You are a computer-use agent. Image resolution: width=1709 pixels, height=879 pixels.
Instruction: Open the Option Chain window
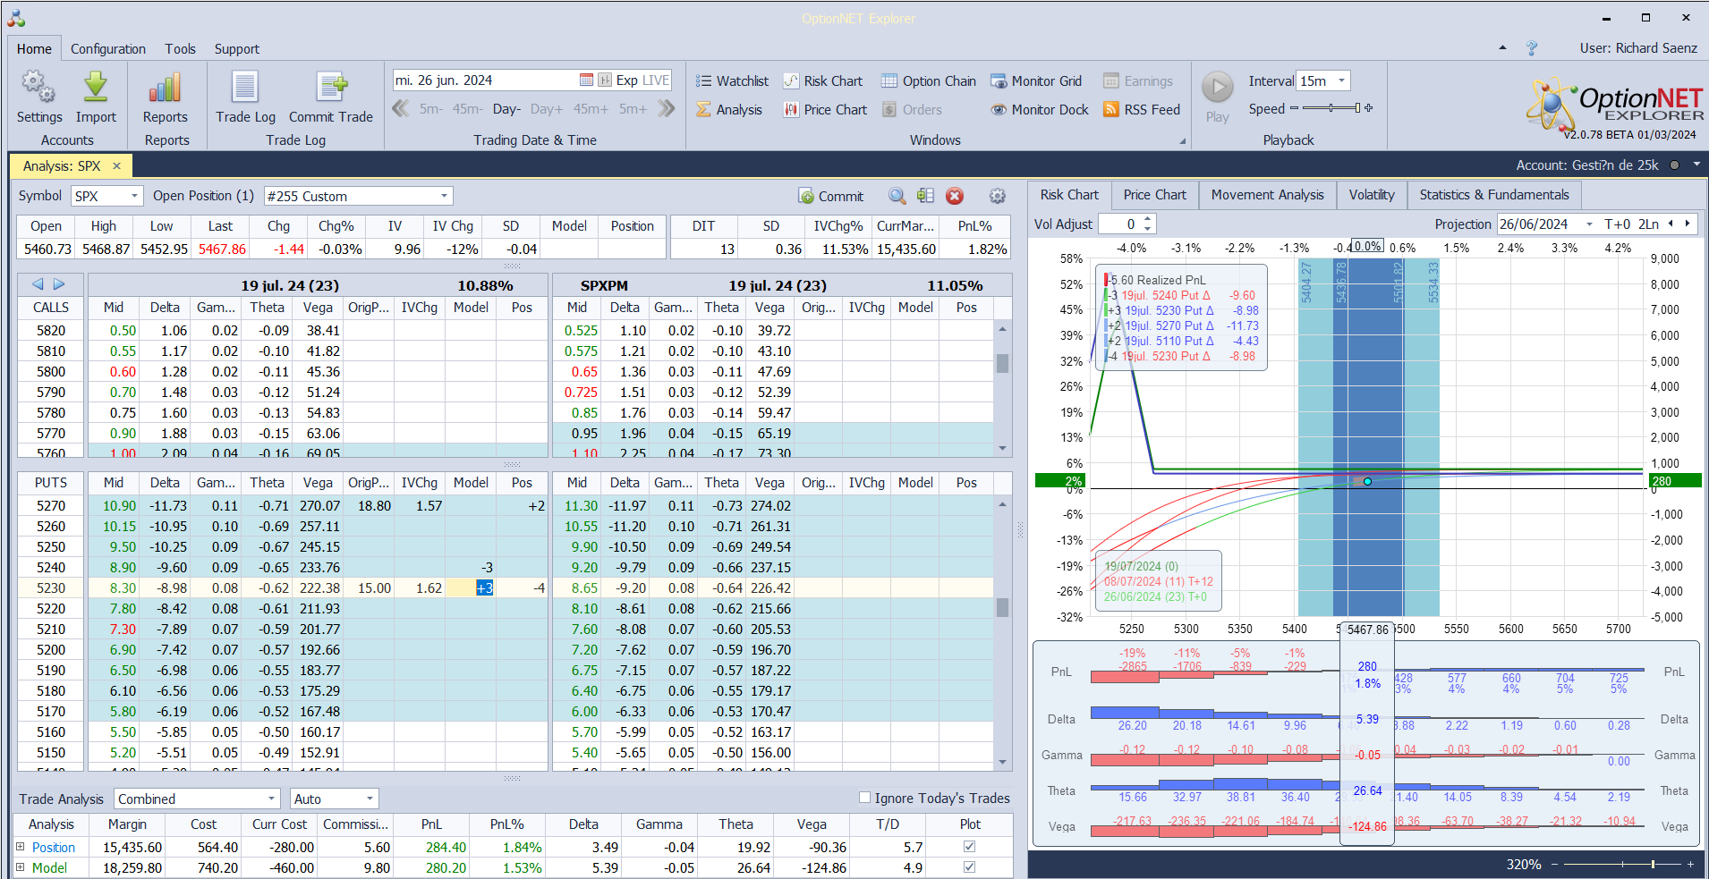928,81
